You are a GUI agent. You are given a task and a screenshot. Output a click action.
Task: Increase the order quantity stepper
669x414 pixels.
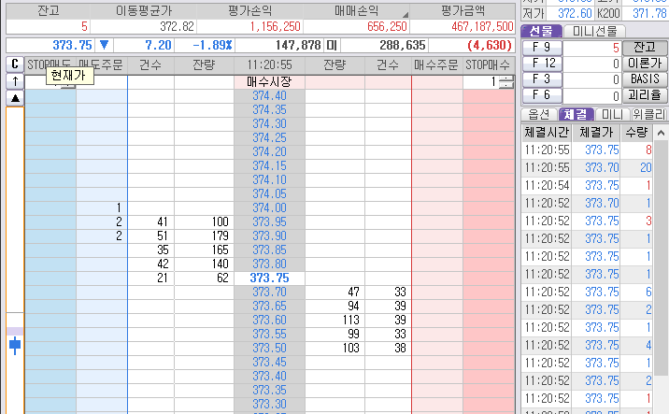506,79
